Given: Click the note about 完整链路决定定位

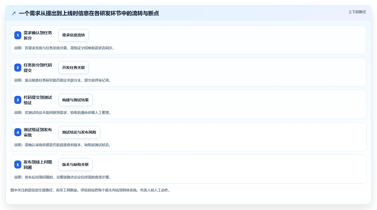Looking at the screenshot, I should click(63, 177).
